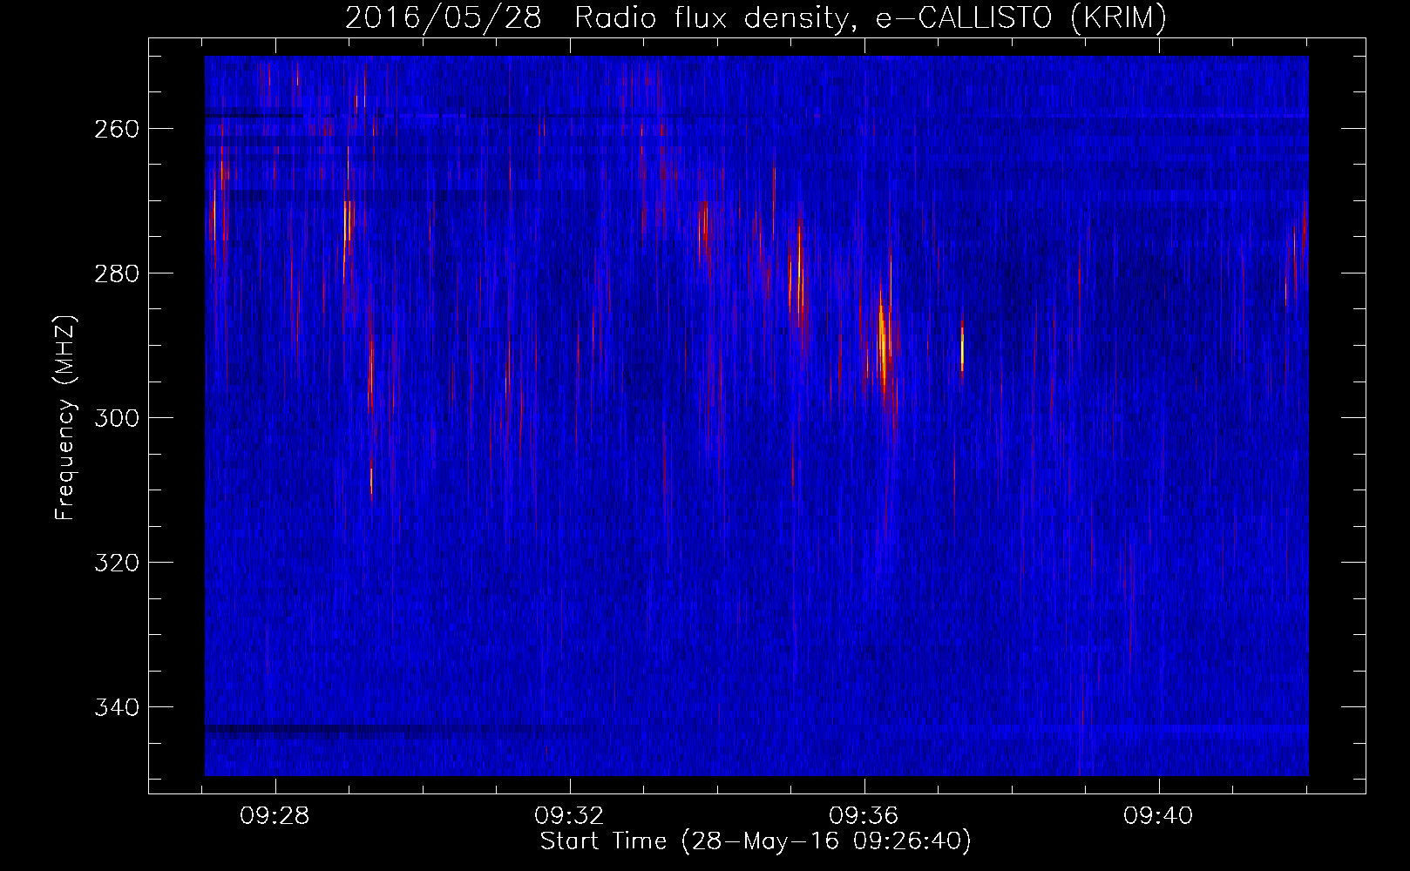The image size is (1410, 871).
Task: Click the 09:28 time tick label
Action: click(275, 816)
